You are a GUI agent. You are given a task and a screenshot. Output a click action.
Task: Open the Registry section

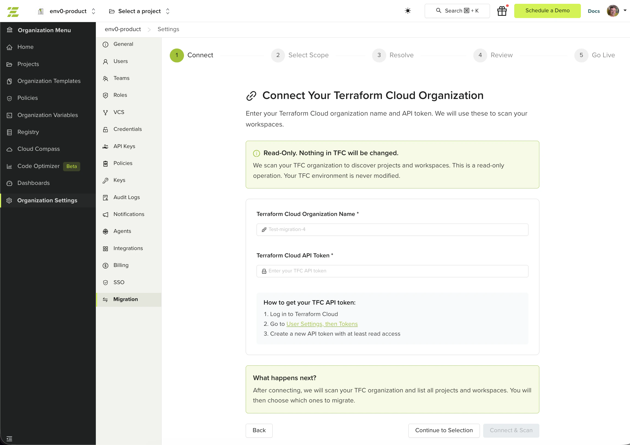[28, 132]
